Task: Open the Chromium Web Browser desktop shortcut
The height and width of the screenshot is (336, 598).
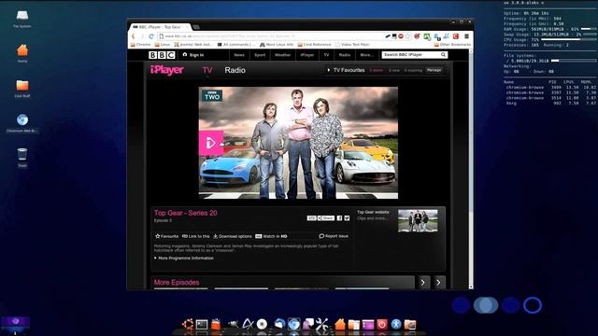Action: 22,123
